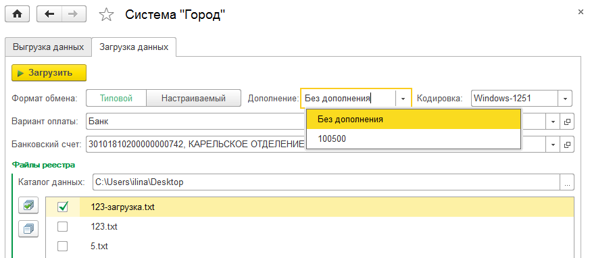Check the 5.txt file
The width and height of the screenshot is (590, 258).
click(62, 247)
